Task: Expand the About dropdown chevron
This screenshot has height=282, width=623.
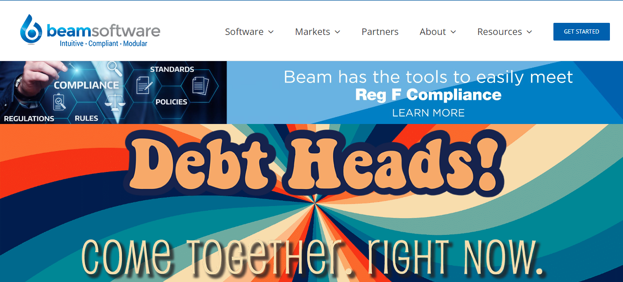Action: (453, 32)
